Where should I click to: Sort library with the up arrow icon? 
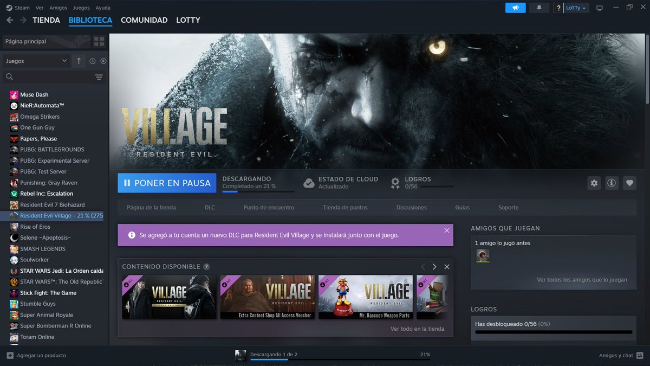pos(79,61)
